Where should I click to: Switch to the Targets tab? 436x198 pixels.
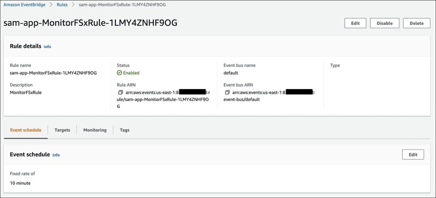tap(62, 130)
